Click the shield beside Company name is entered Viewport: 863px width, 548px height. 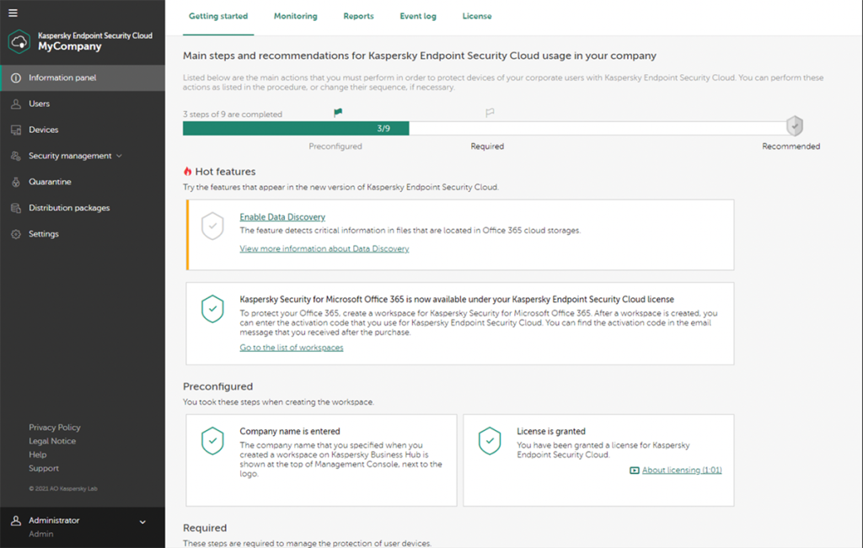[212, 441]
